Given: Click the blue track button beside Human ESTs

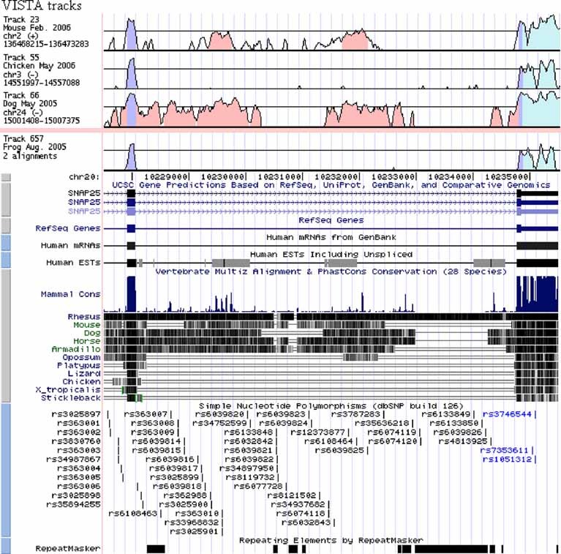Looking at the screenshot, I should [x=6, y=260].
